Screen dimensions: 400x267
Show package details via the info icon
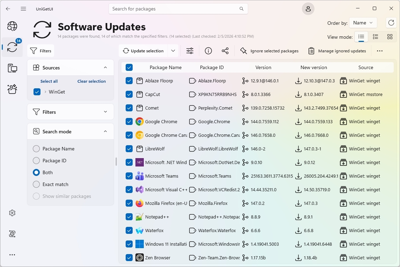pos(208,51)
